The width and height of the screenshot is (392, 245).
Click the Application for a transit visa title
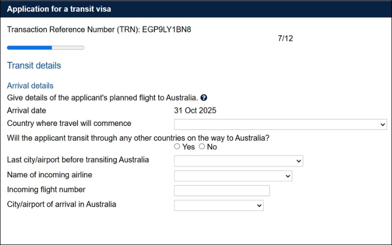(59, 9)
